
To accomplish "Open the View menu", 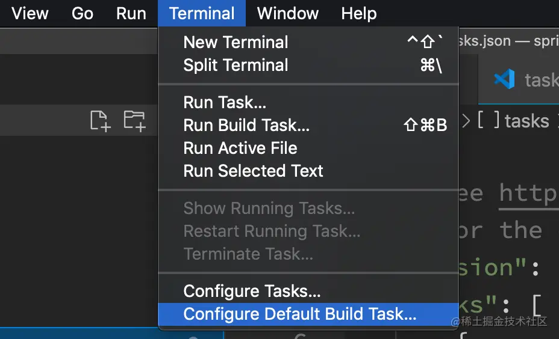I will tap(30, 13).
